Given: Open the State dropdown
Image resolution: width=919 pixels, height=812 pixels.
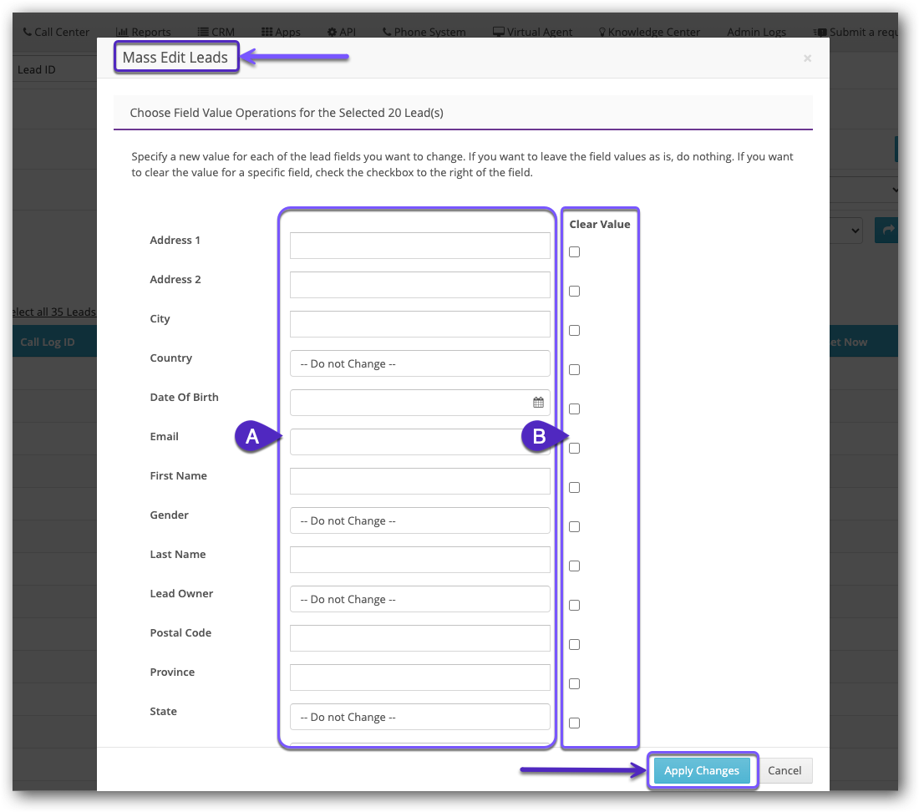Looking at the screenshot, I should click(419, 718).
